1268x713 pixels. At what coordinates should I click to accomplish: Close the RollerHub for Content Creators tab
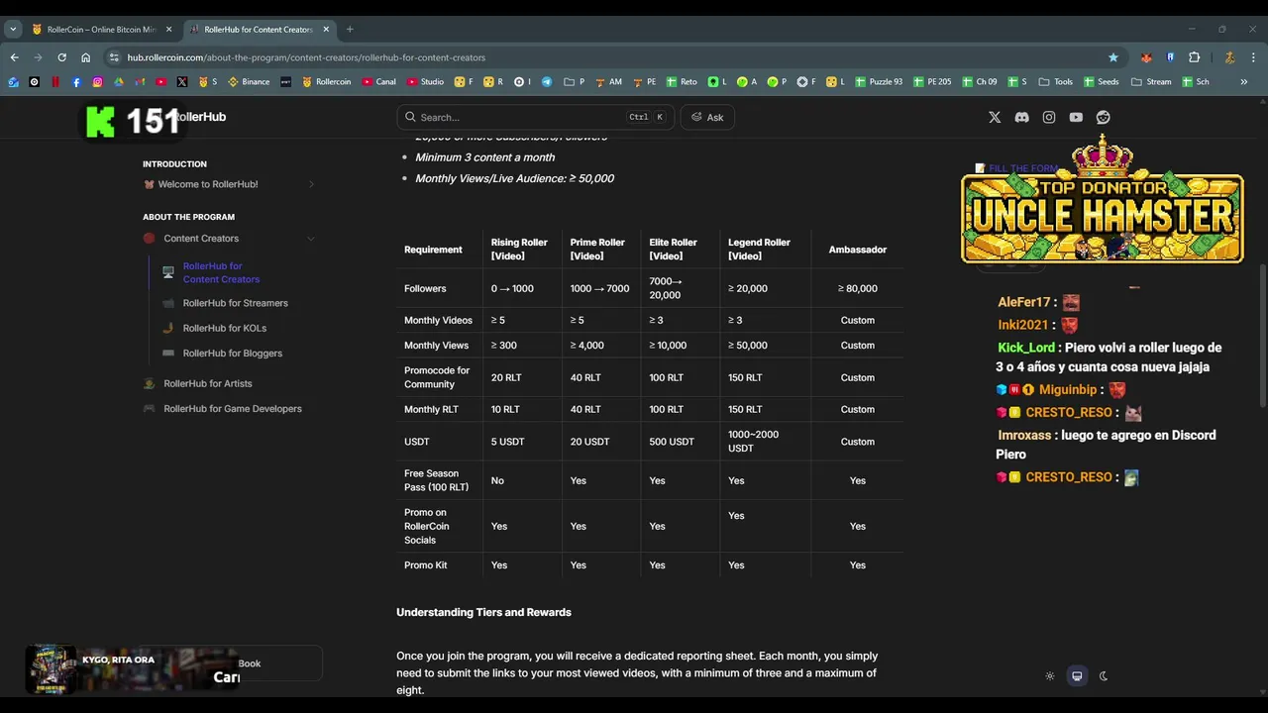click(x=326, y=30)
